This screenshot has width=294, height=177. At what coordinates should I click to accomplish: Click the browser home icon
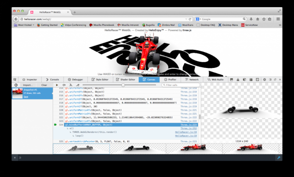pos(258,19)
